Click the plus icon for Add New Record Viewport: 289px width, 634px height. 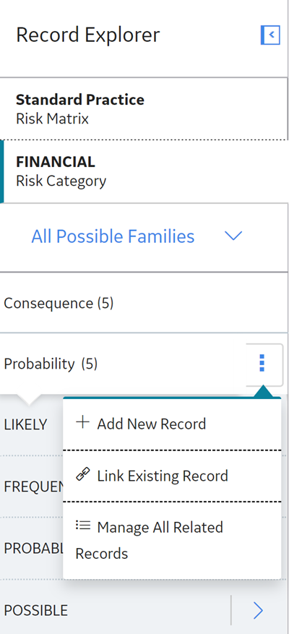[x=83, y=423]
